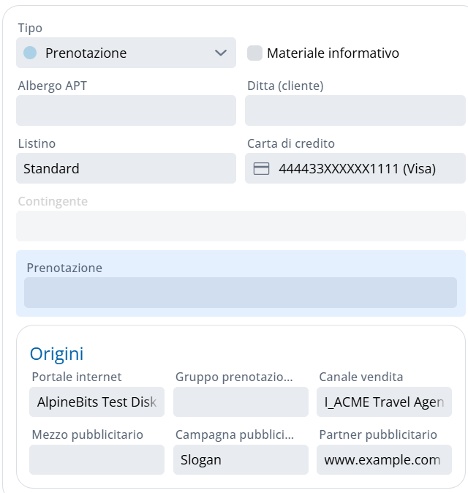468x493 pixels.
Task: Open the Carta di credito Visa field
Action: pyautogui.click(x=357, y=169)
